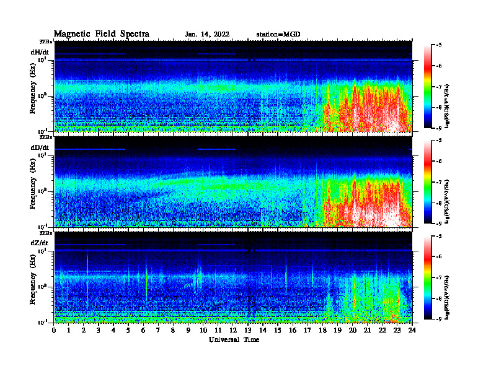
Task: Click the dH/dt panel label
Action: point(40,53)
